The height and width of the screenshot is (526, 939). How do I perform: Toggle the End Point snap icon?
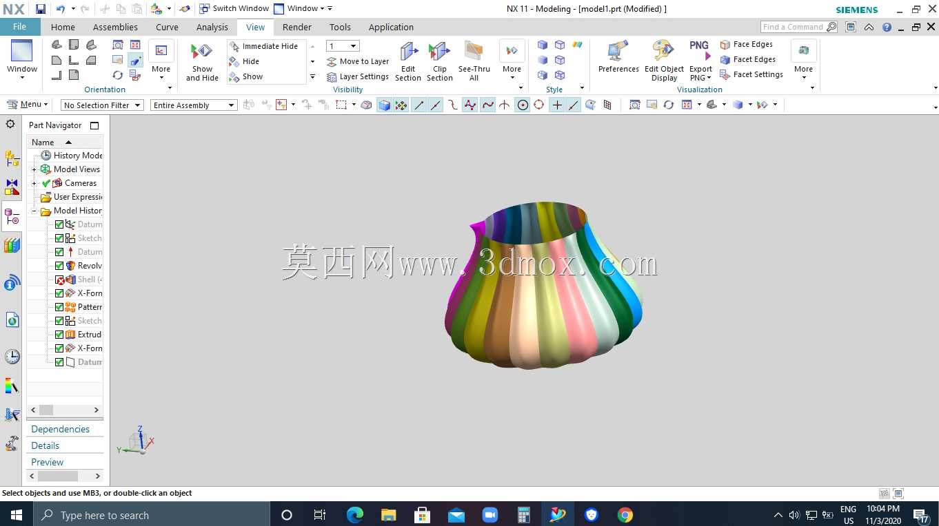(x=418, y=105)
